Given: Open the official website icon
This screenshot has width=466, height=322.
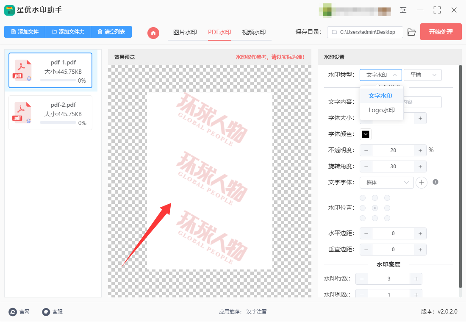Looking at the screenshot, I should [13, 311].
